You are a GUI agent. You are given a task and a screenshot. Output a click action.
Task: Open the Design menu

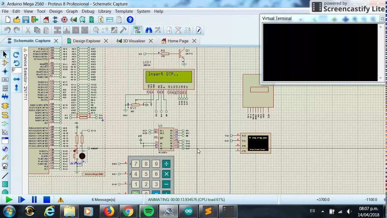(56, 11)
